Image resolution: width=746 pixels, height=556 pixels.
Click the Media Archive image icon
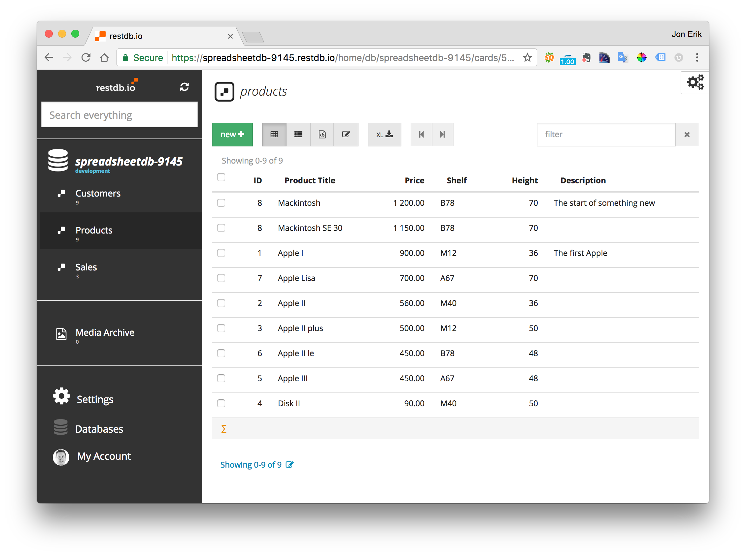click(x=61, y=334)
